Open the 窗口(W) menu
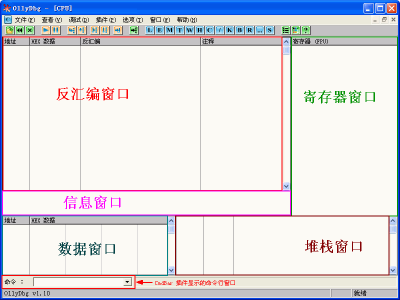 (x=160, y=20)
